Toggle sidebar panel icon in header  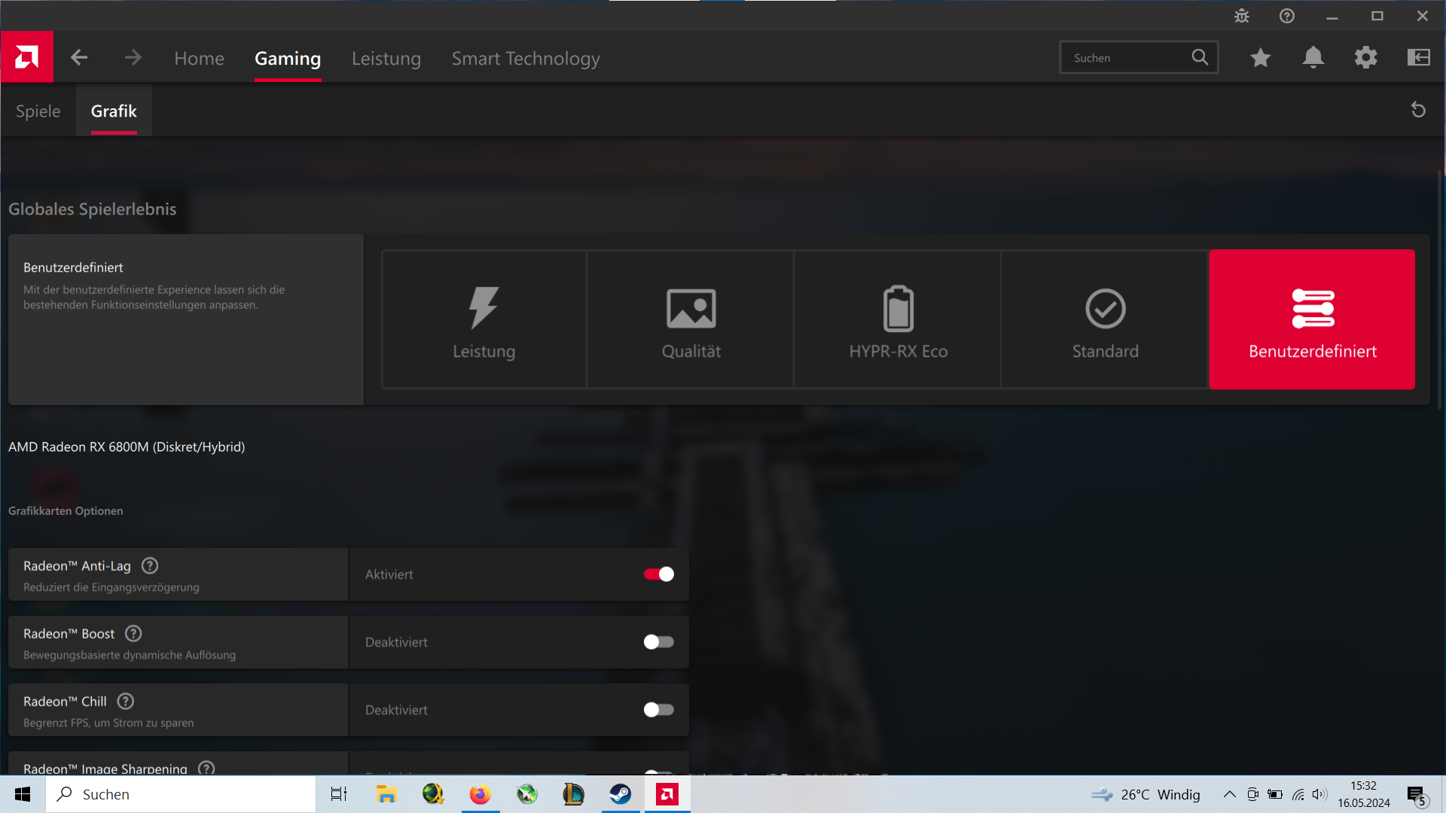tap(1418, 57)
